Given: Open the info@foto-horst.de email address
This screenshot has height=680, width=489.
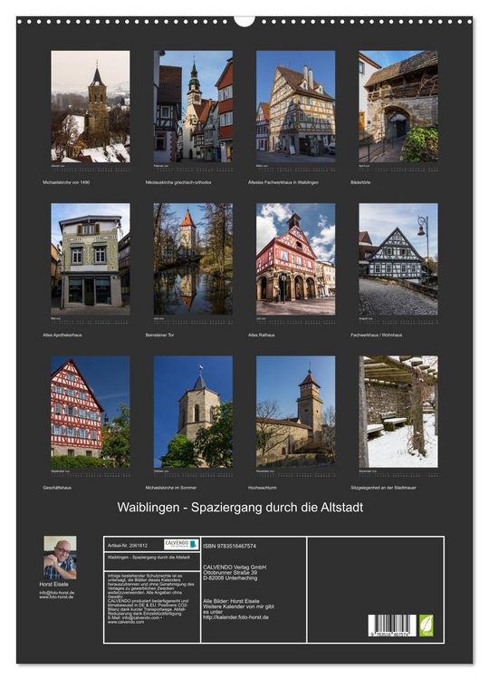Looking at the screenshot, I should pyautogui.click(x=57, y=593).
